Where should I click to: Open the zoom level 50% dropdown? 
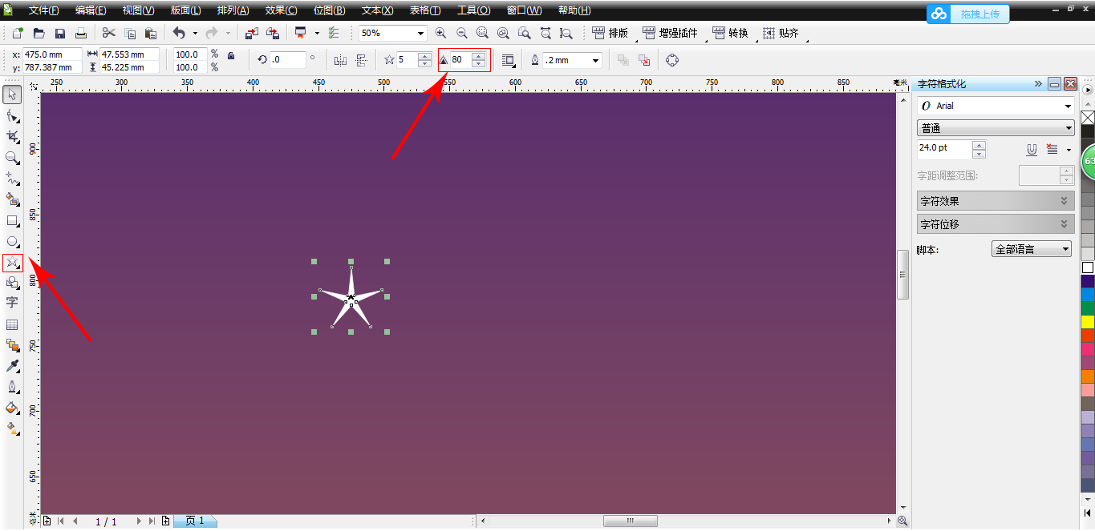click(x=420, y=34)
